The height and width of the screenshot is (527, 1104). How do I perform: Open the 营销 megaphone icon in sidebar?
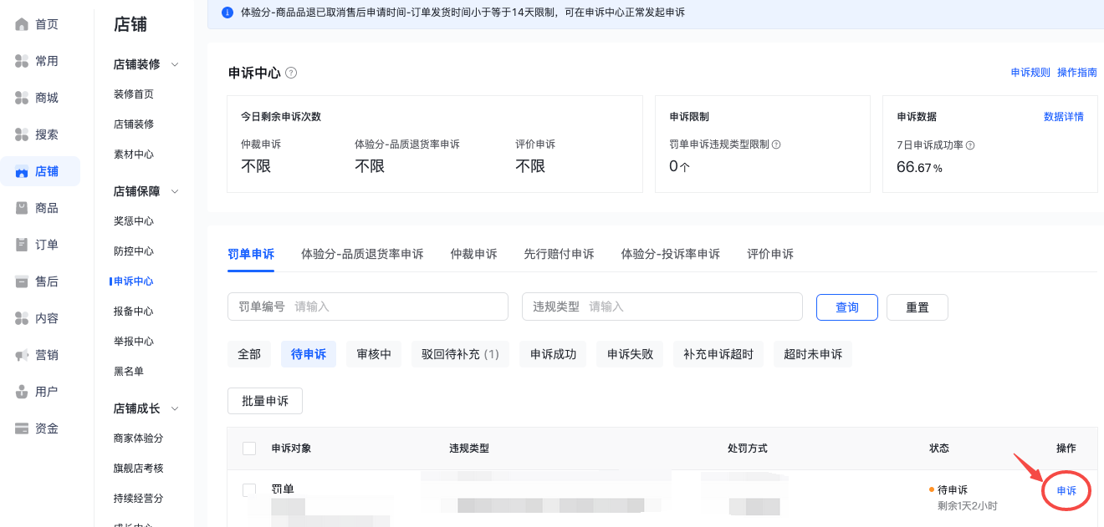click(22, 355)
